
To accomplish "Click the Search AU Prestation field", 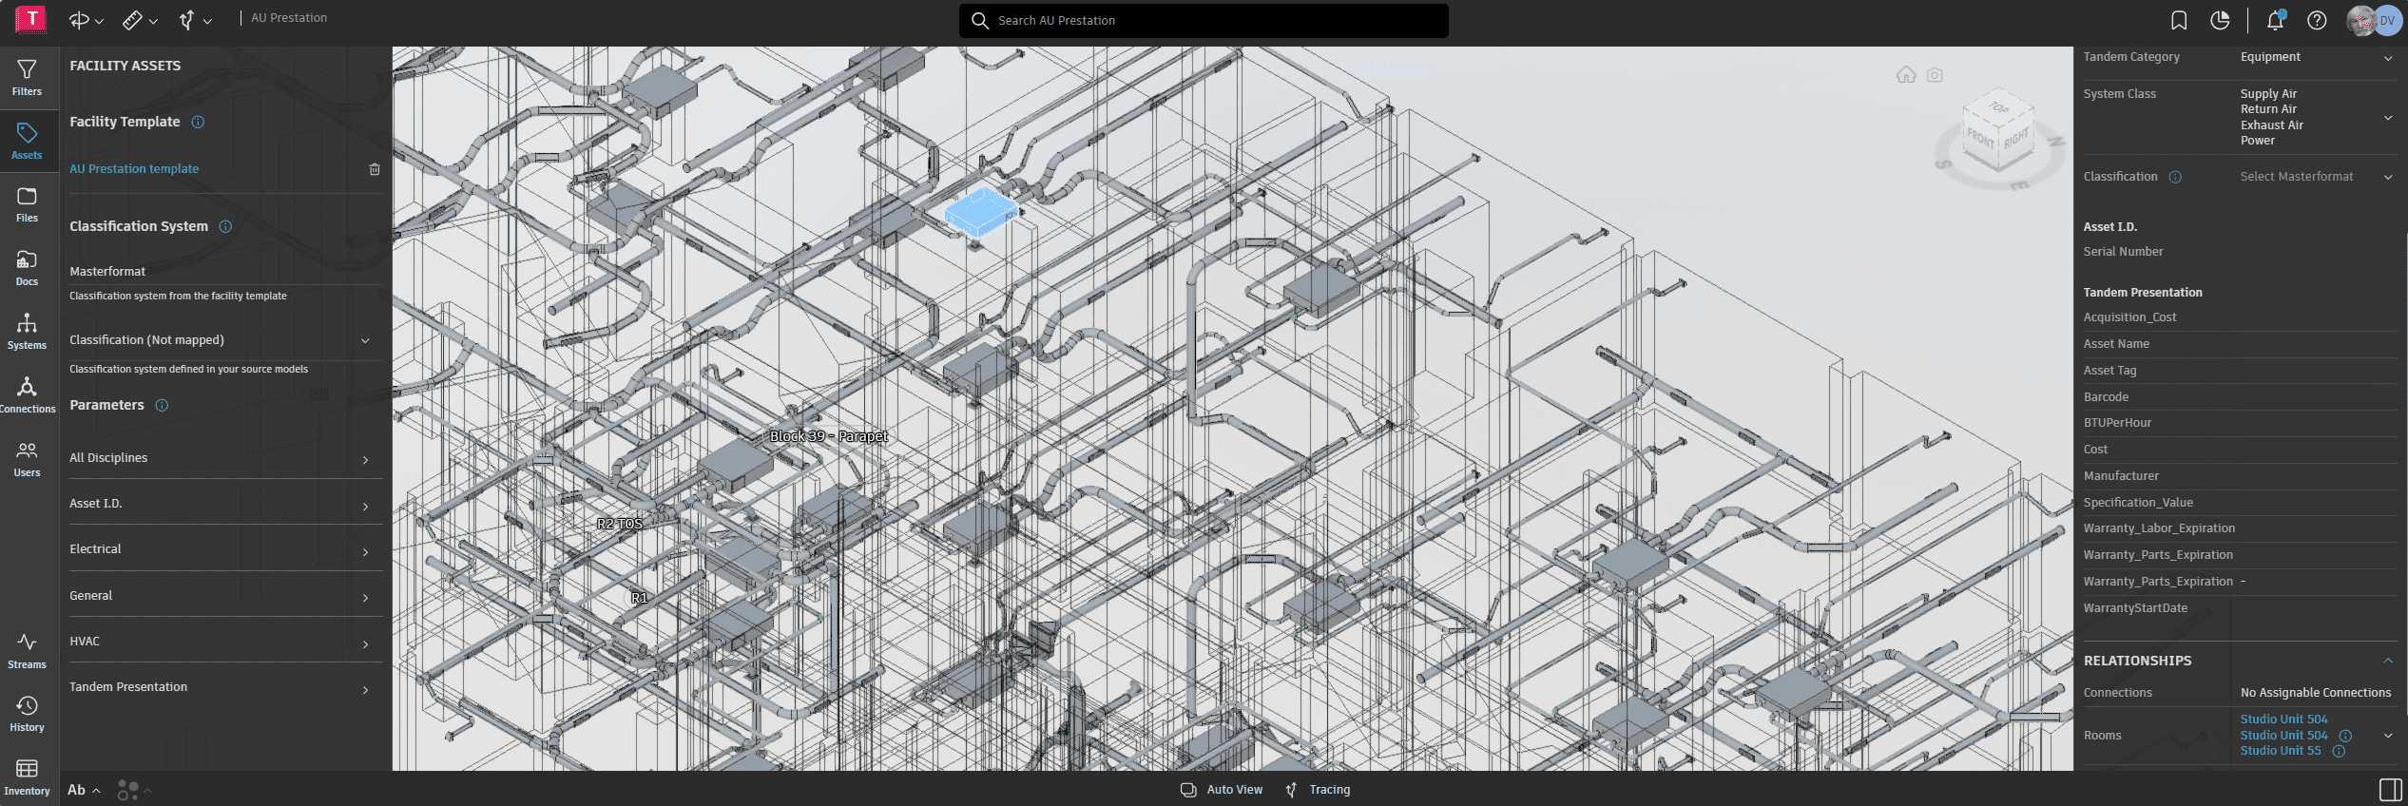I will 1204,20.
